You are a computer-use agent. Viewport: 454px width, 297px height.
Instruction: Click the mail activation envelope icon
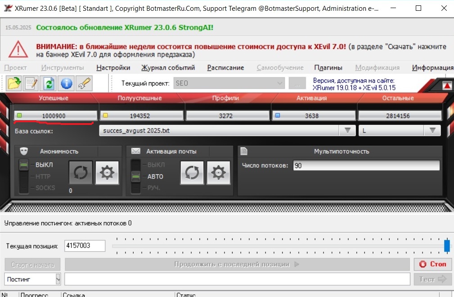(x=135, y=151)
